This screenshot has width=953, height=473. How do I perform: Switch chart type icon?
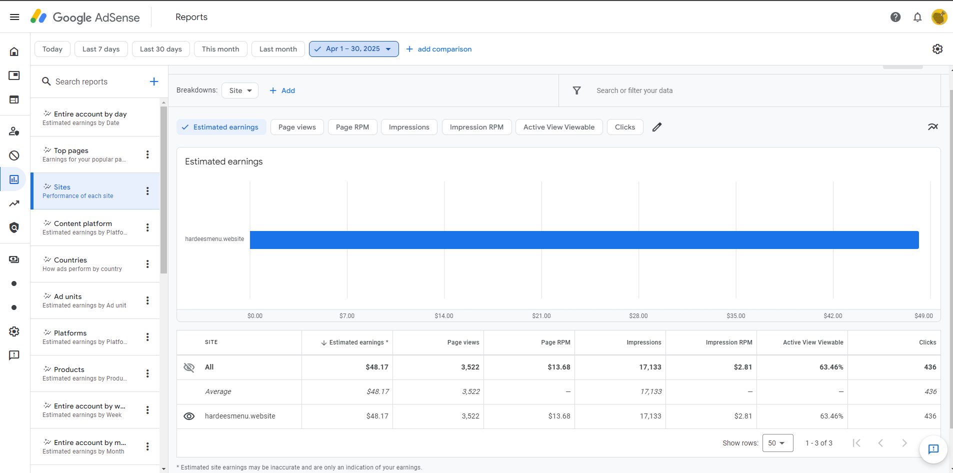[933, 127]
